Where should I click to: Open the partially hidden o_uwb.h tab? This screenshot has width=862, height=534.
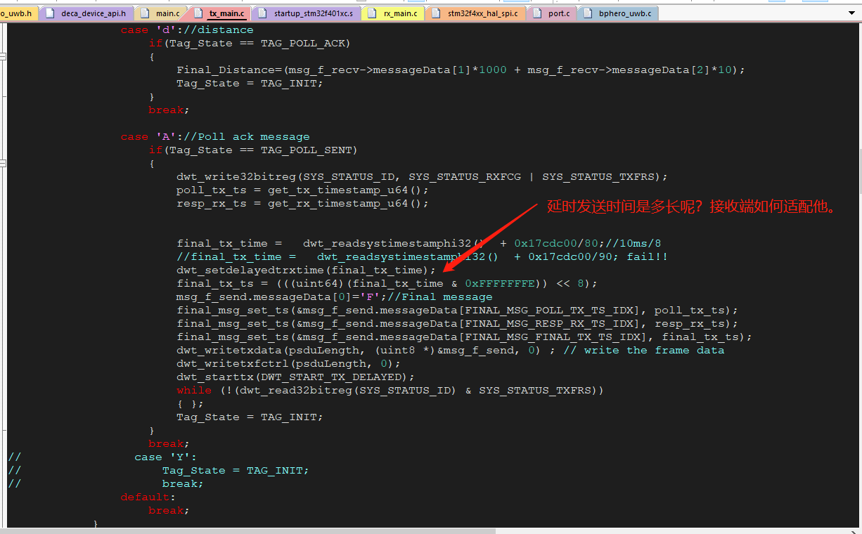[17, 13]
